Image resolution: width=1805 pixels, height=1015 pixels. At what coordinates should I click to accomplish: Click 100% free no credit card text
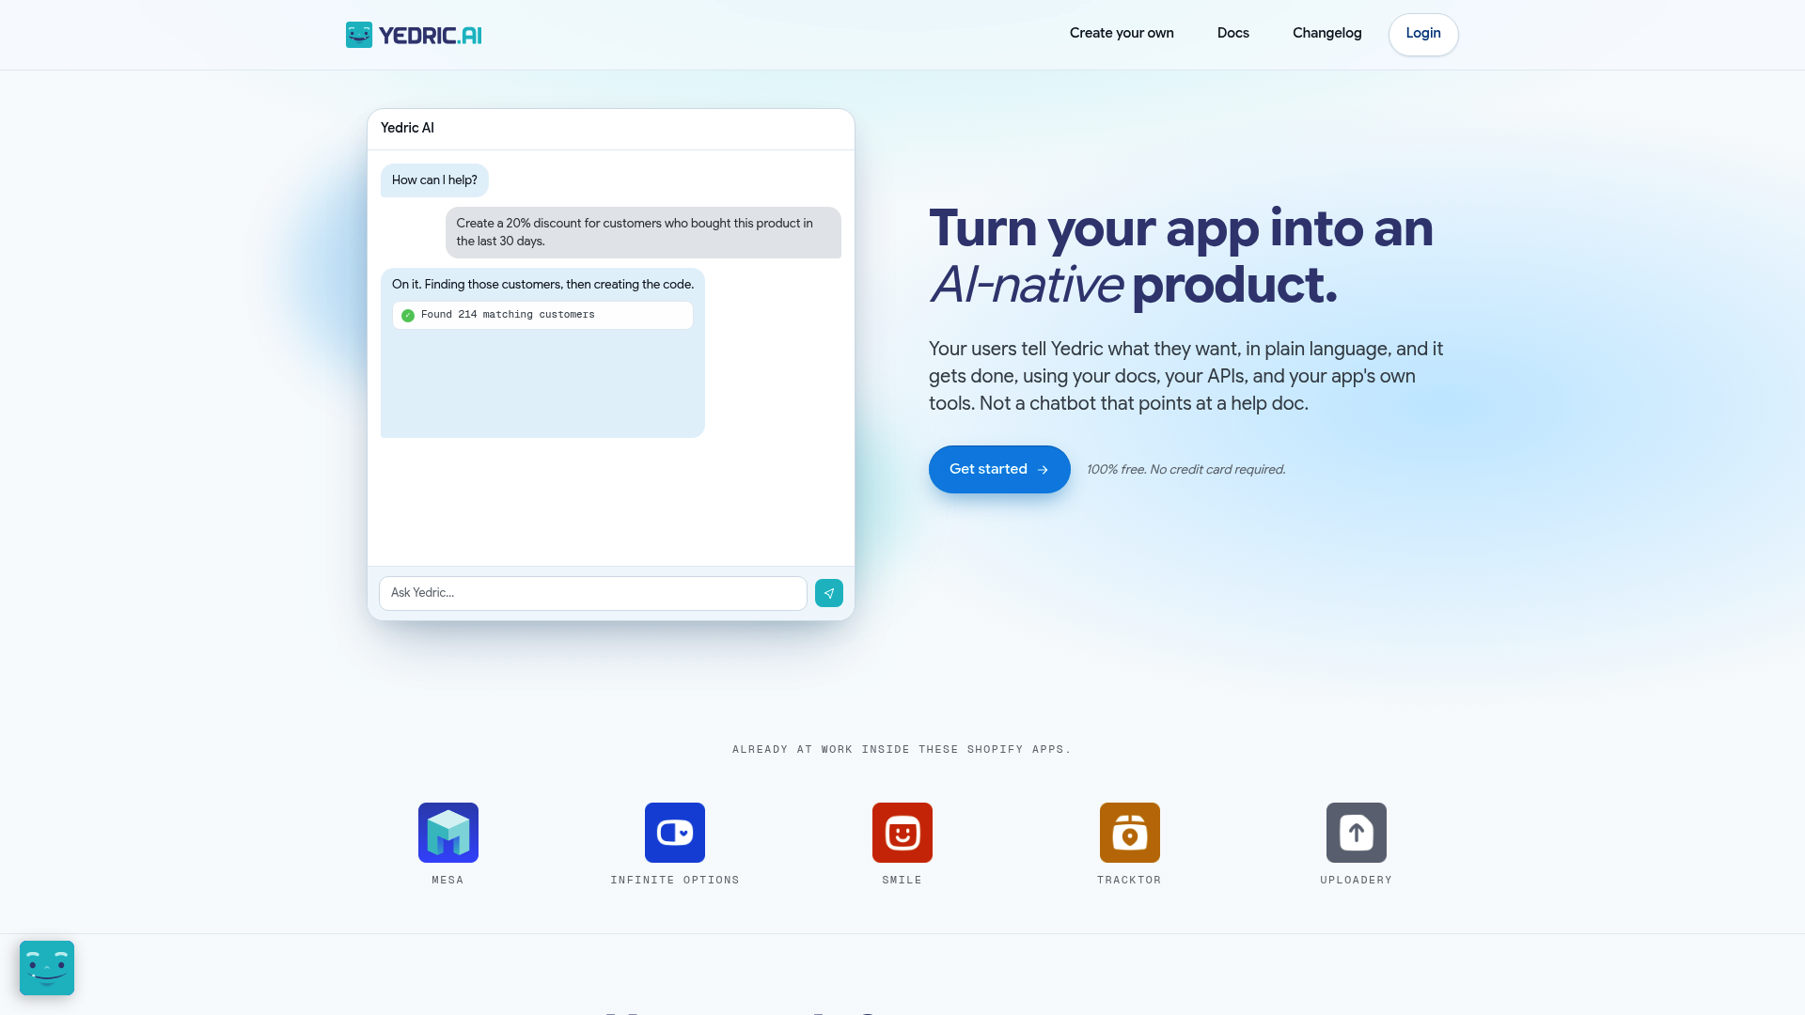1186,470
